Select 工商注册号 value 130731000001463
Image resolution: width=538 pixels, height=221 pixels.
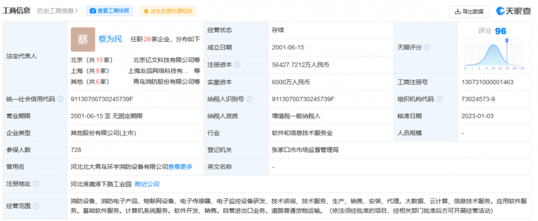coord(488,82)
